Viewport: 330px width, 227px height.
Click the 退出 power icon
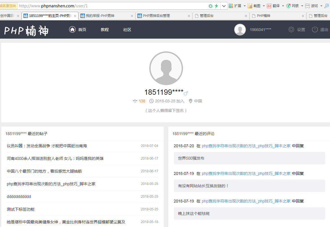coord(315,29)
